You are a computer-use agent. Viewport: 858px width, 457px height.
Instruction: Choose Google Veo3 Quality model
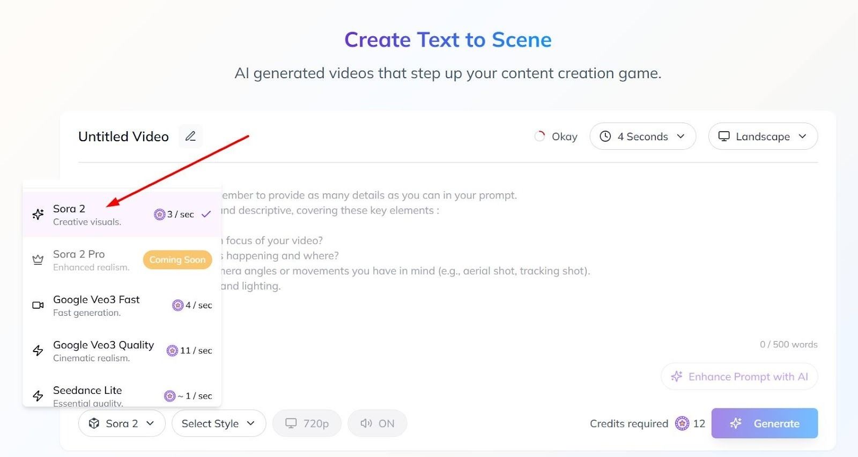(x=122, y=351)
